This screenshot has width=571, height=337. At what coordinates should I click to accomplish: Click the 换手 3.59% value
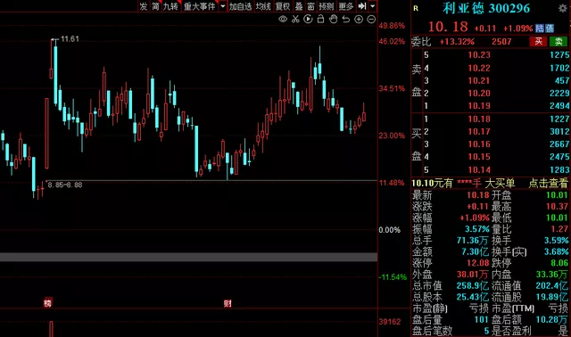(x=556, y=241)
